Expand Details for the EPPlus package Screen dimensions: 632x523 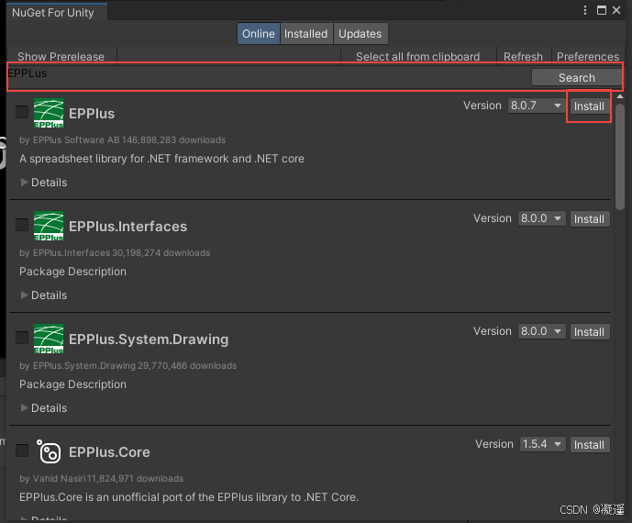pos(43,183)
